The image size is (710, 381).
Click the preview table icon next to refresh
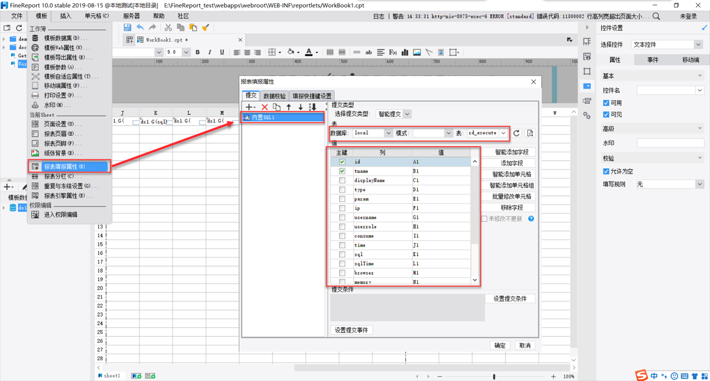[x=530, y=133]
